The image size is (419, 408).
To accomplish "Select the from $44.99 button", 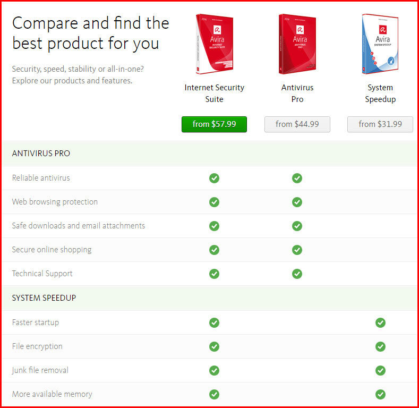I will 297,124.
